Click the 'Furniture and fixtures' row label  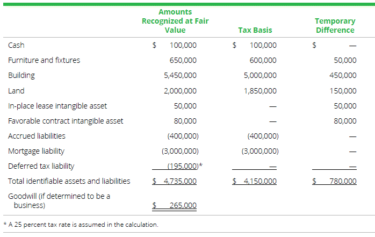(44, 60)
